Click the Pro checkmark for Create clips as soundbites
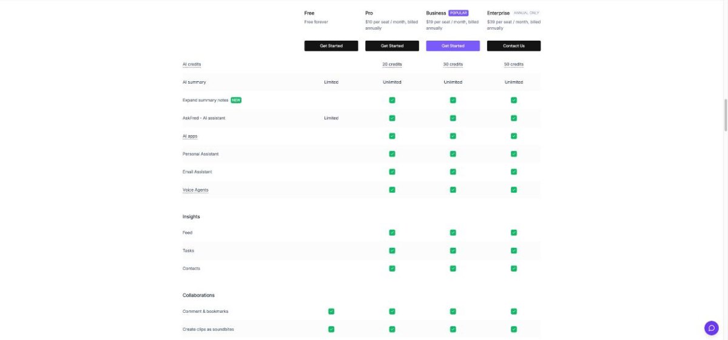 tap(392, 329)
